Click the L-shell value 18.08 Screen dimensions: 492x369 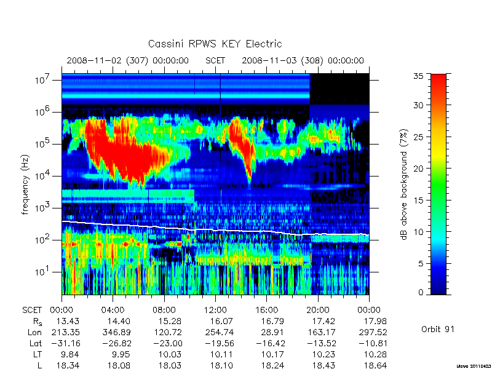pyautogui.click(x=119, y=365)
